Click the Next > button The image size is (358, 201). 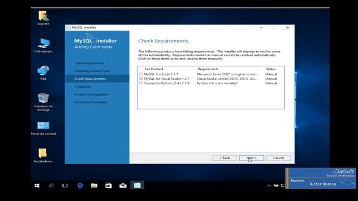pos(252,158)
